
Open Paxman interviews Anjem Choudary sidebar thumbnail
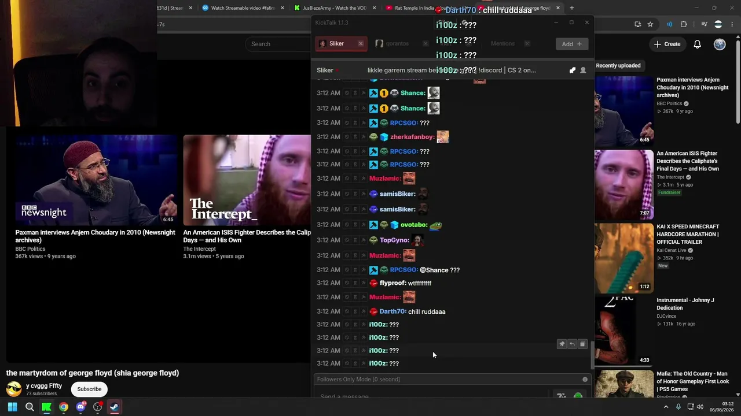tap(623, 110)
